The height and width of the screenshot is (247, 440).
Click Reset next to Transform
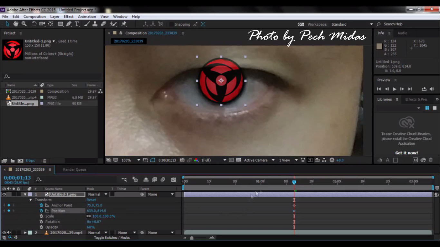[91, 200]
